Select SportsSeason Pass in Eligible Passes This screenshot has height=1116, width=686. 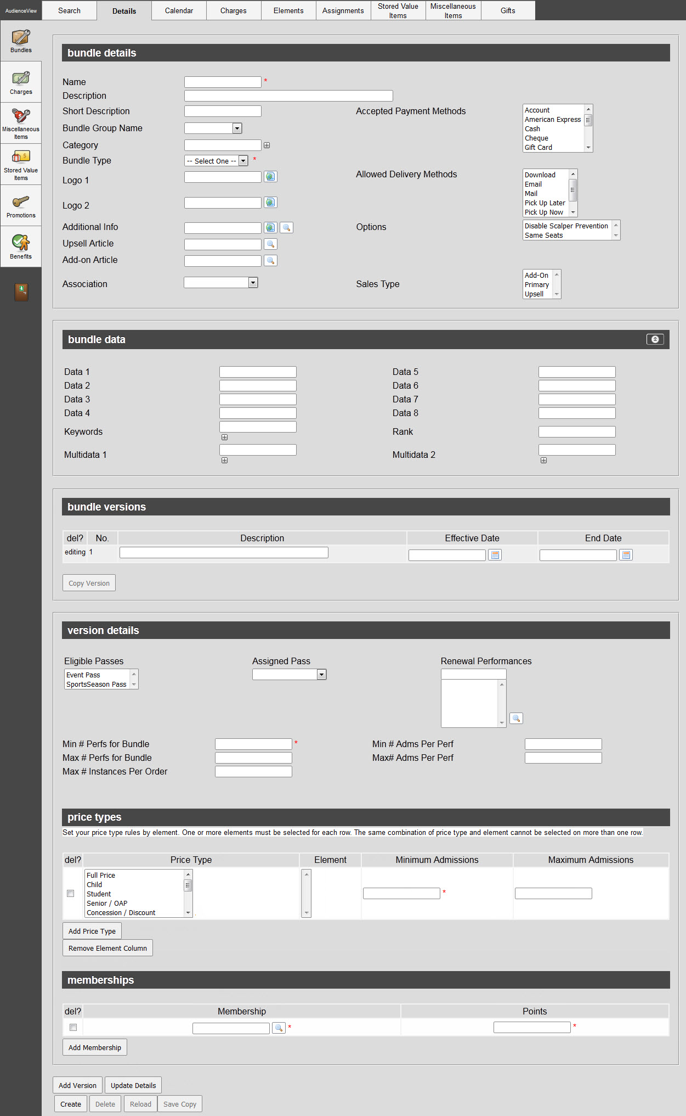pyautogui.click(x=96, y=685)
